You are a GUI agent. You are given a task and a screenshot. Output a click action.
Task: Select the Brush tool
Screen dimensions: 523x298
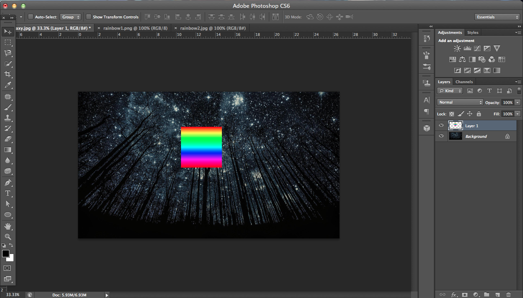point(8,108)
